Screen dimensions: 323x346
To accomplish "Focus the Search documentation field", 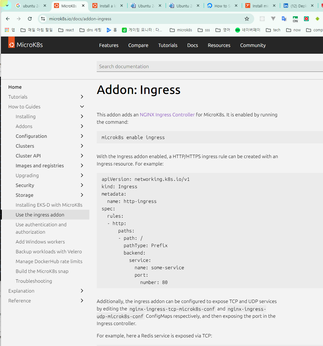I will tap(210, 66).
